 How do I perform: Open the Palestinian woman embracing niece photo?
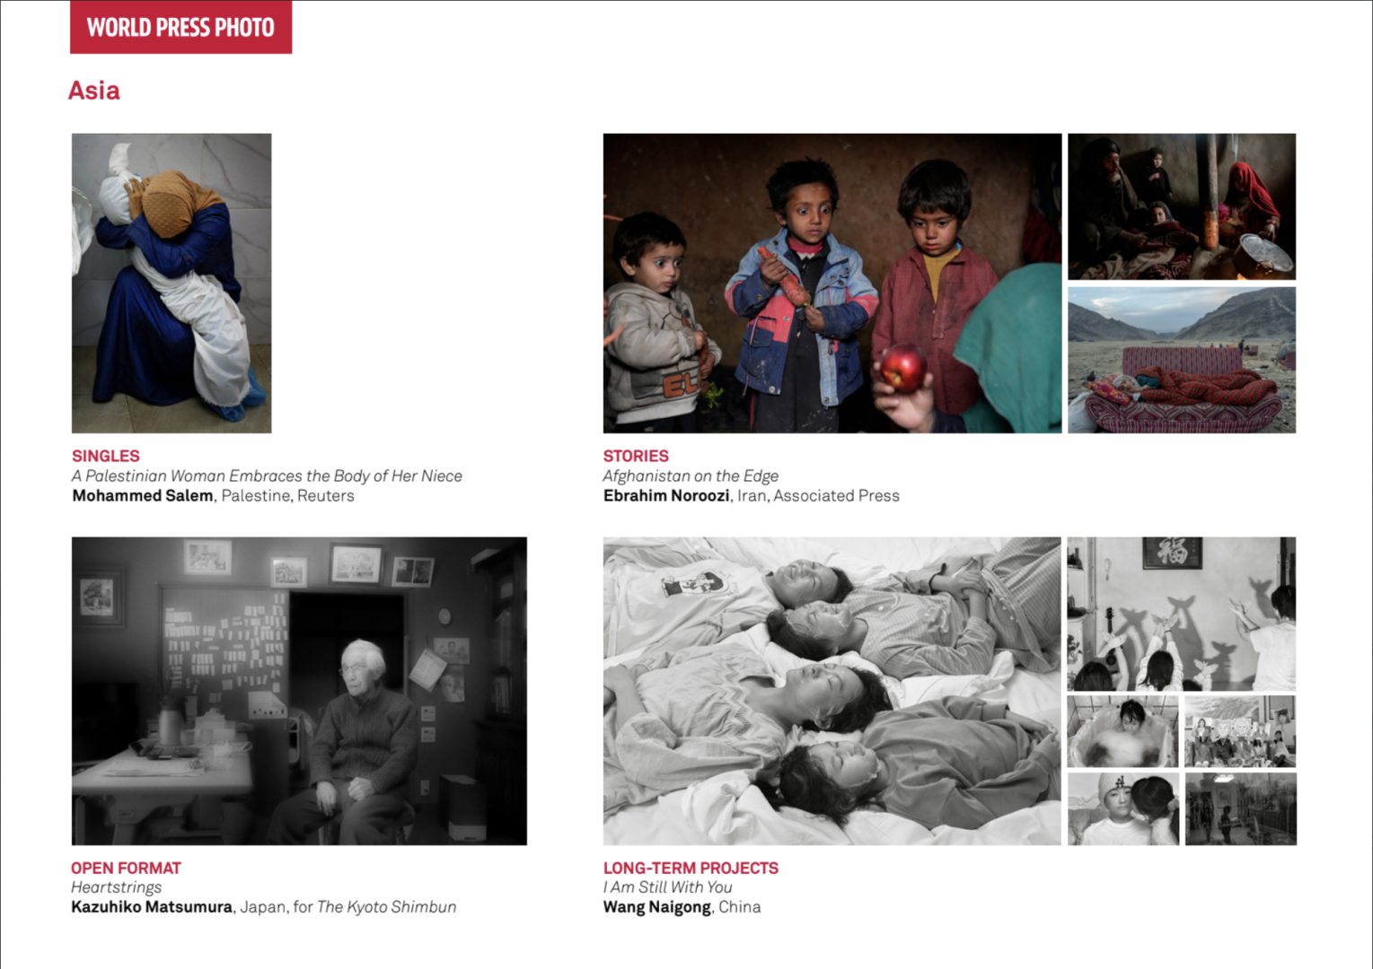[172, 284]
